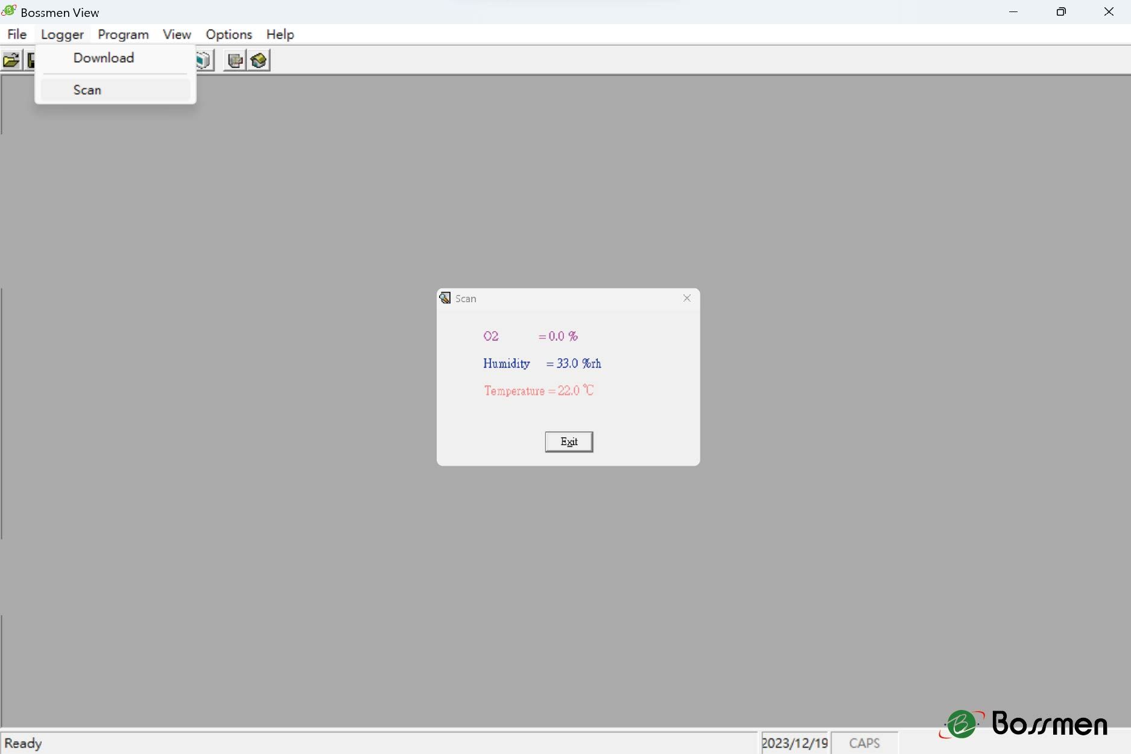
Task: Select Scan in the Logger dropdown
Action: (x=87, y=90)
